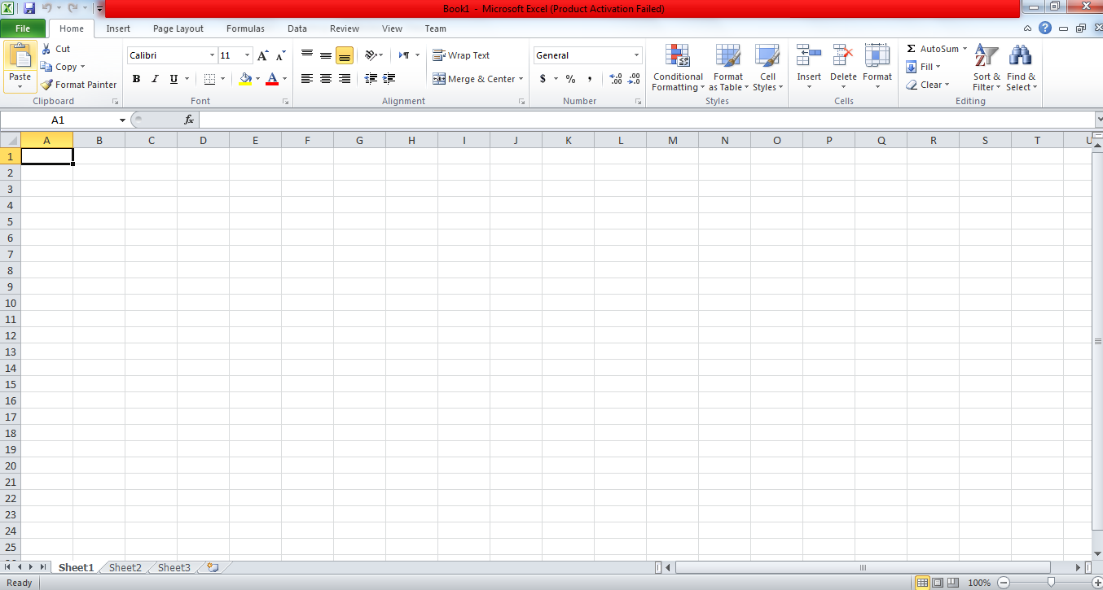Click the Format Painter brush

[x=47, y=85]
